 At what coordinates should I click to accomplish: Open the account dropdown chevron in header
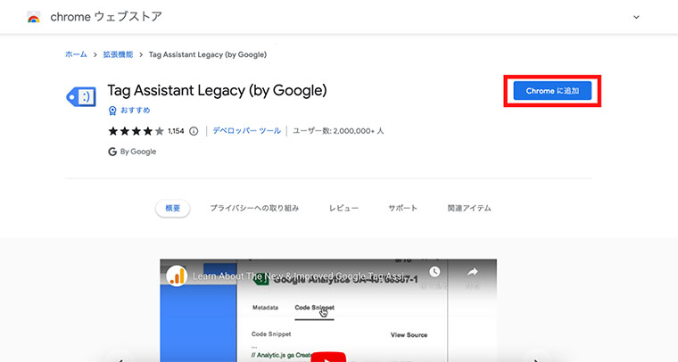click(636, 17)
